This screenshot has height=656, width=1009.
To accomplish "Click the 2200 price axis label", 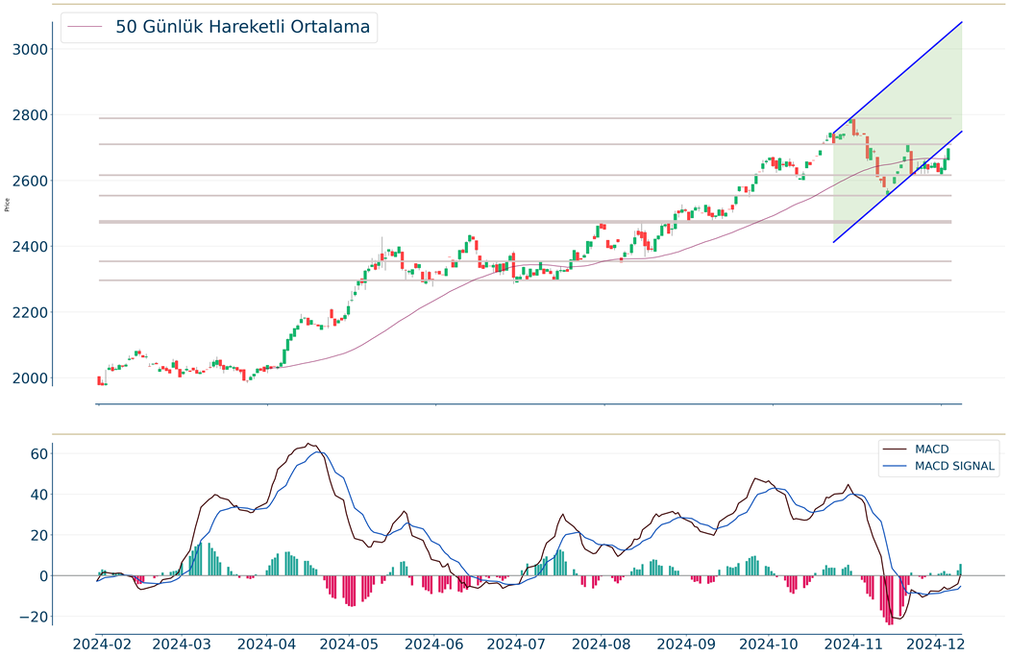I will coord(30,312).
